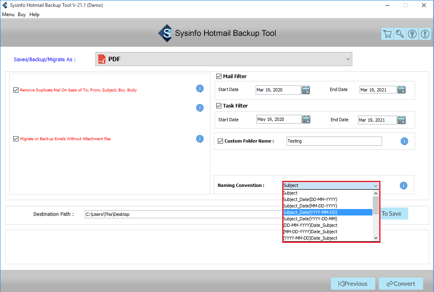Screen dimensions: 434x292
Task: Click the question mark help icon
Action: point(412,34)
